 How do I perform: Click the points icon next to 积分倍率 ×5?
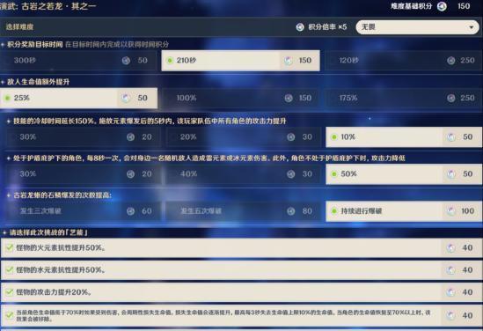(x=300, y=27)
